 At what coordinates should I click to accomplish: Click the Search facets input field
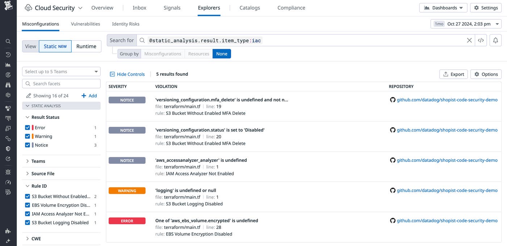point(61,83)
